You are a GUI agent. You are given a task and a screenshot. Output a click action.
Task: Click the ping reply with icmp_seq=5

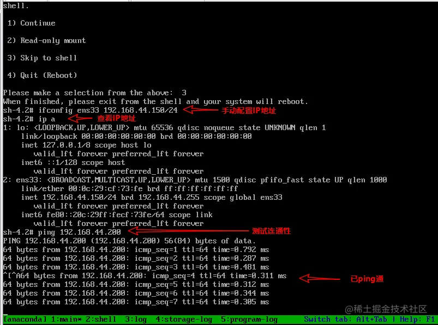(x=136, y=285)
